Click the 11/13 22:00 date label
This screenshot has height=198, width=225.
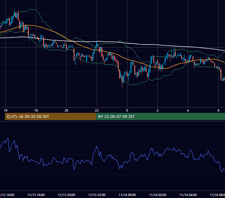(x=97, y=195)
